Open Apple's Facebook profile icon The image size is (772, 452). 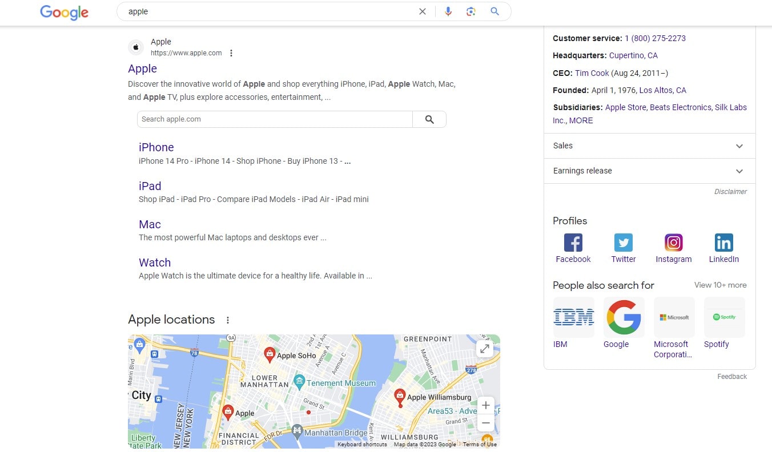pos(573,243)
